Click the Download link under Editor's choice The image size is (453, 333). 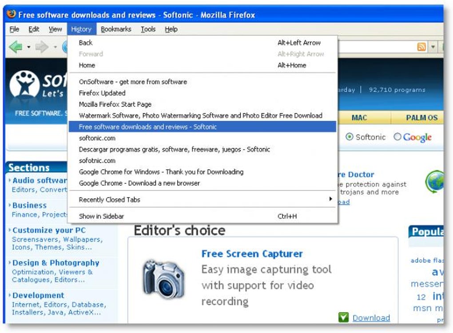coord(371,318)
